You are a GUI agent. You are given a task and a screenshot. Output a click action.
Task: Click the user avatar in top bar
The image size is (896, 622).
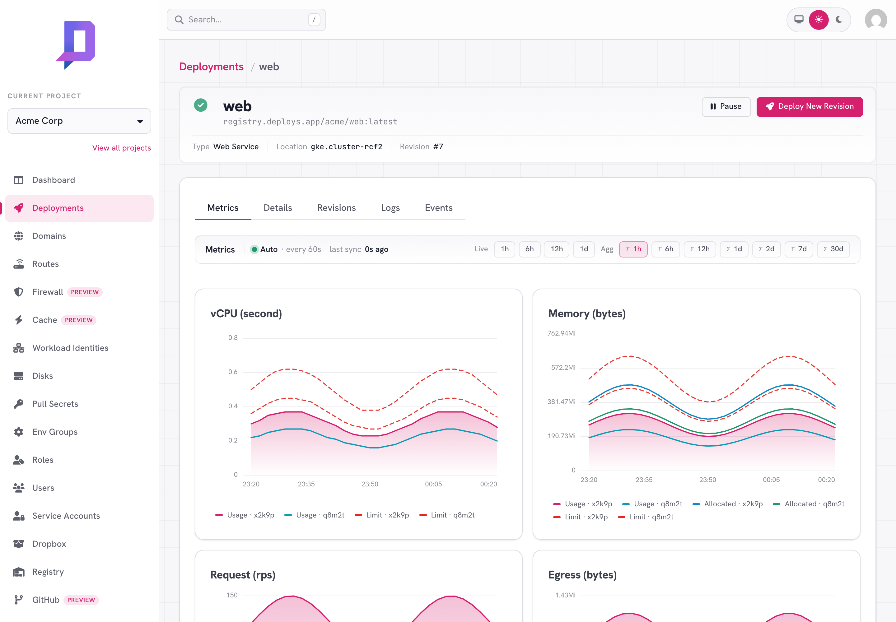(876, 20)
